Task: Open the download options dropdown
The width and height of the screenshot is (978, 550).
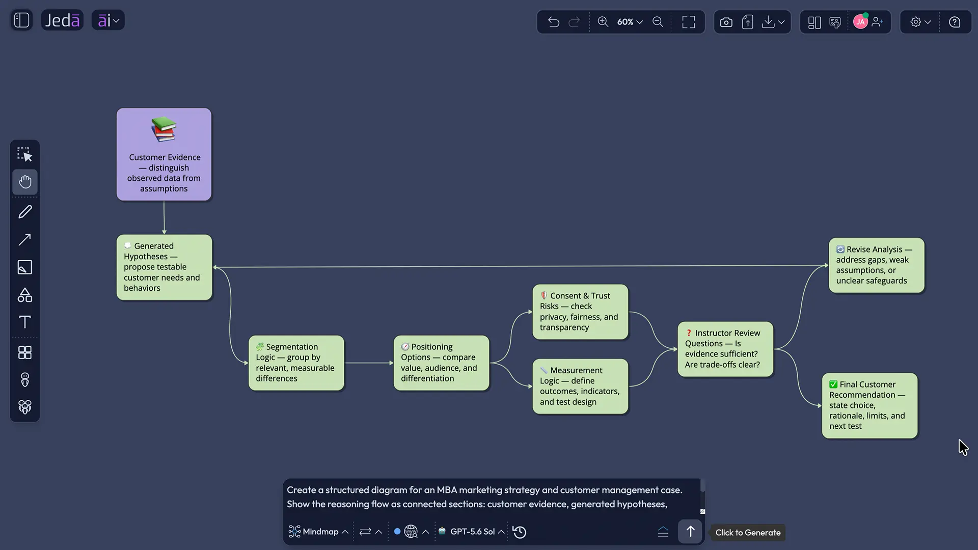Action: (773, 22)
